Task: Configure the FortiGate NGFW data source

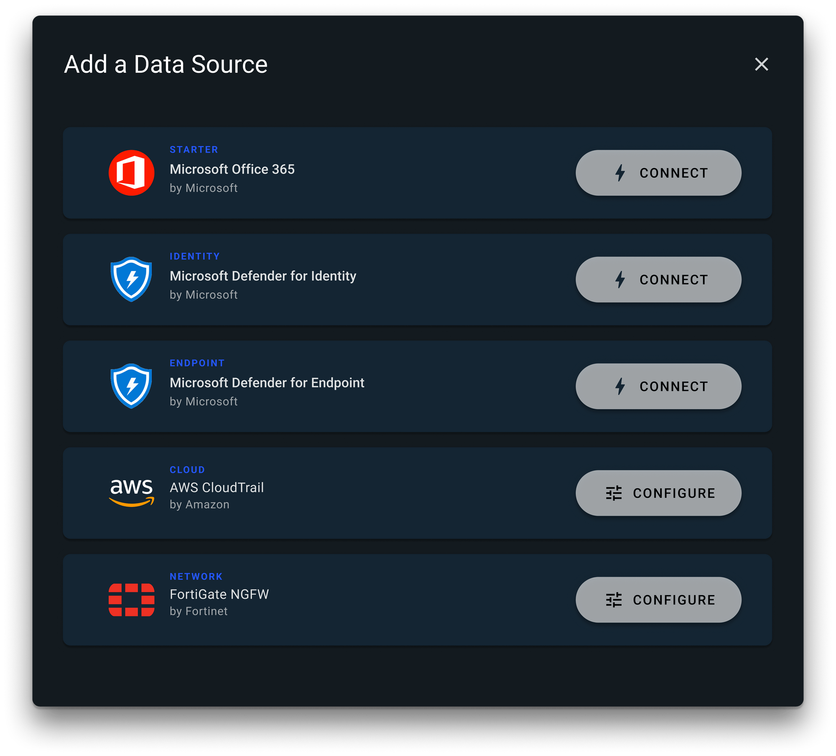Action: (658, 600)
